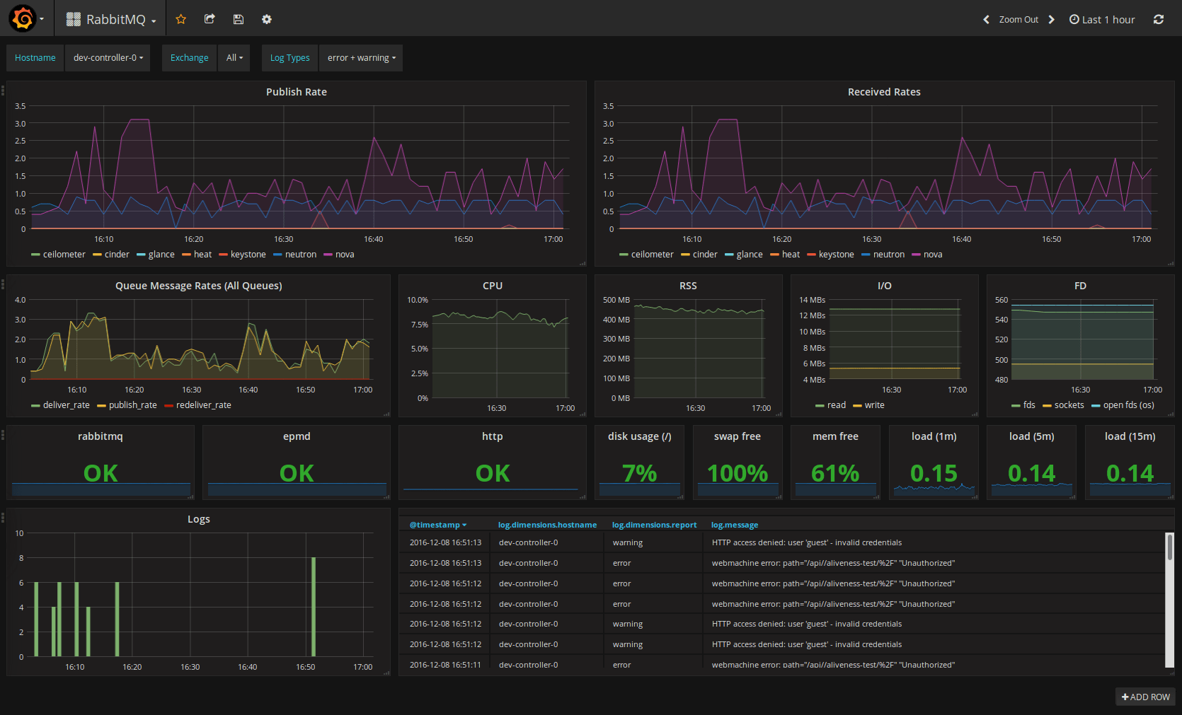Click the disk usage 7% panel
1182x715 pixels.
(640, 463)
